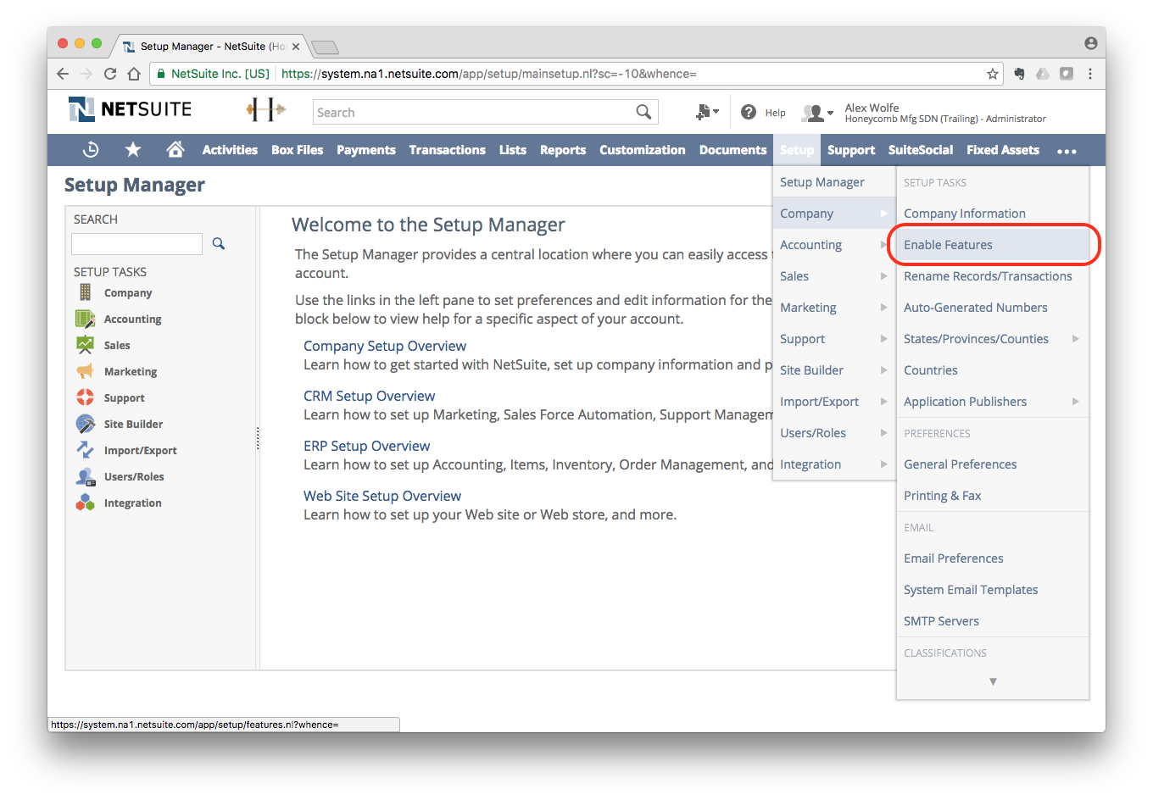The width and height of the screenshot is (1153, 800).
Task: Open the Company Setup Overview link
Action: point(385,346)
